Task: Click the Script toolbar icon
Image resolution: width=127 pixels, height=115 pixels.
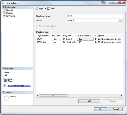Action: click(36, 8)
